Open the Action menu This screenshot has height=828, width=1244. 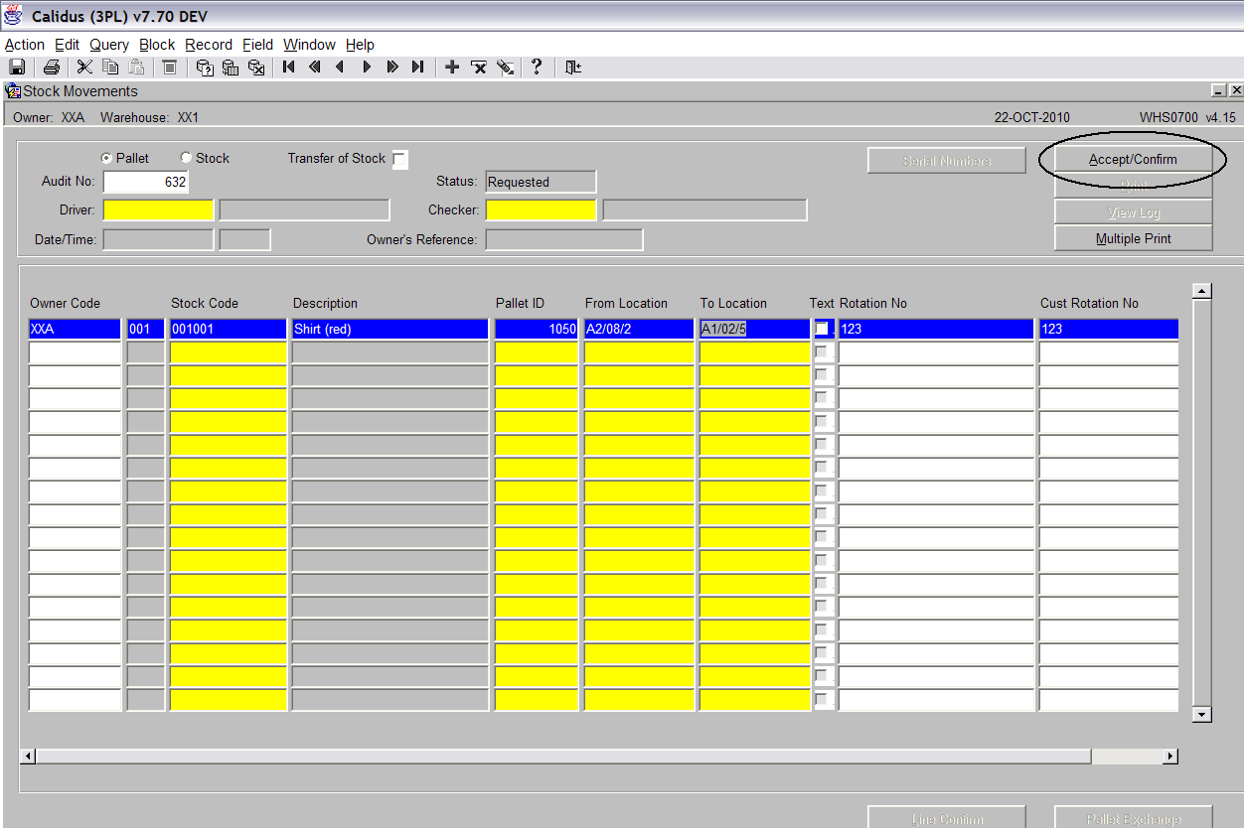(x=25, y=45)
